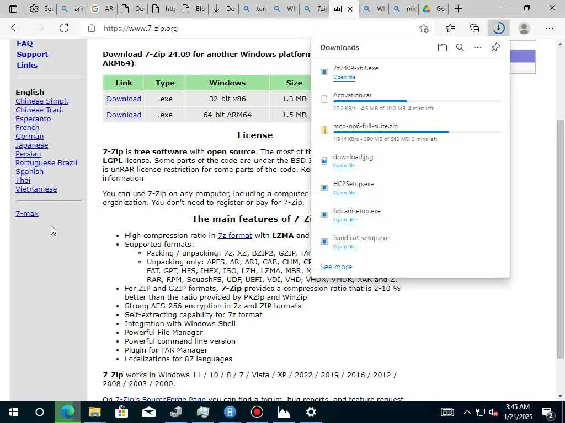Click Activation.rar download progress bar
The image size is (565, 423).
tap(417, 101)
